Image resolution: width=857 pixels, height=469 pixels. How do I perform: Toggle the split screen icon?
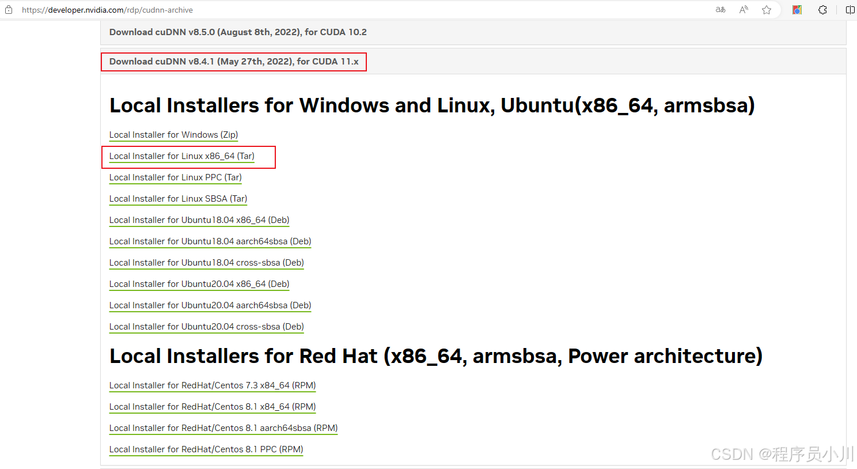pyautogui.click(x=850, y=10)
